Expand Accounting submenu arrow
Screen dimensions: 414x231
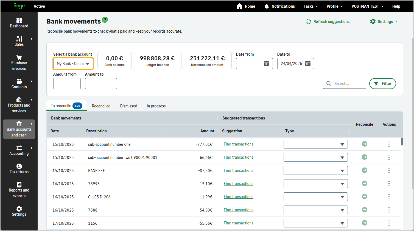[32, 148]
